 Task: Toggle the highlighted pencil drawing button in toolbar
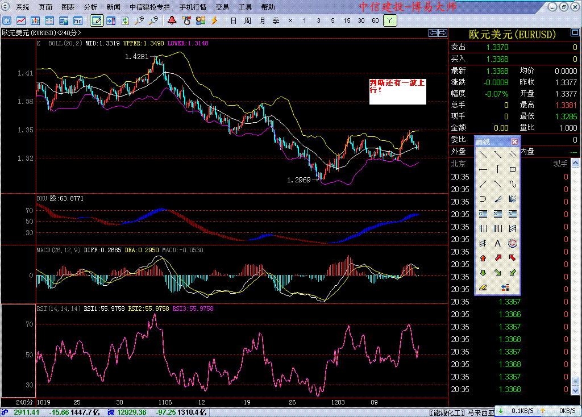click(x=97, y=20)
